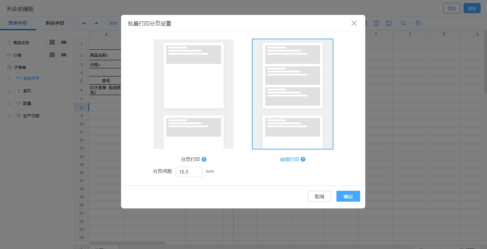Click the help icon beside 连续打印
The width and height of the screenshot is (487, 249).
click(x=303, y=159)
